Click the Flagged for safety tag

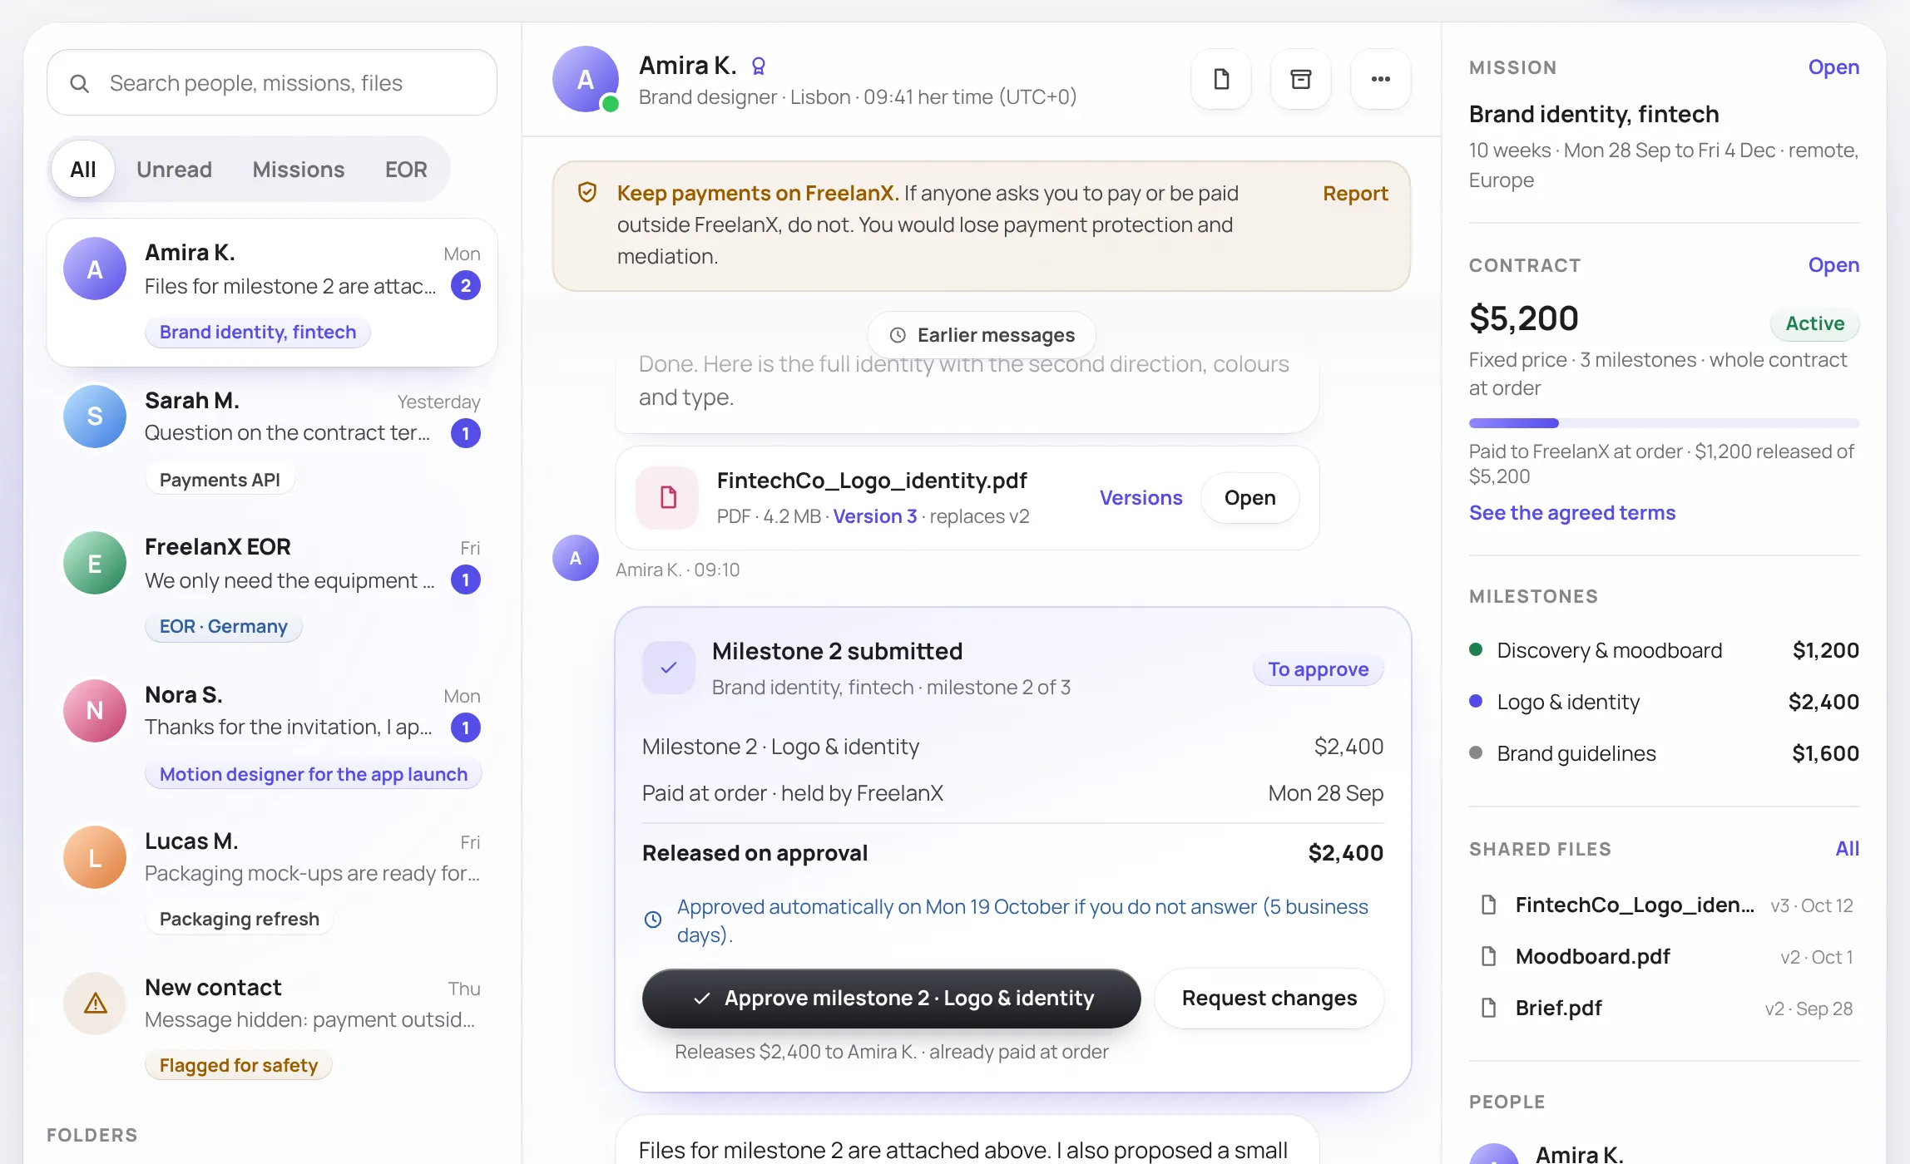(x=238, y=1065)
